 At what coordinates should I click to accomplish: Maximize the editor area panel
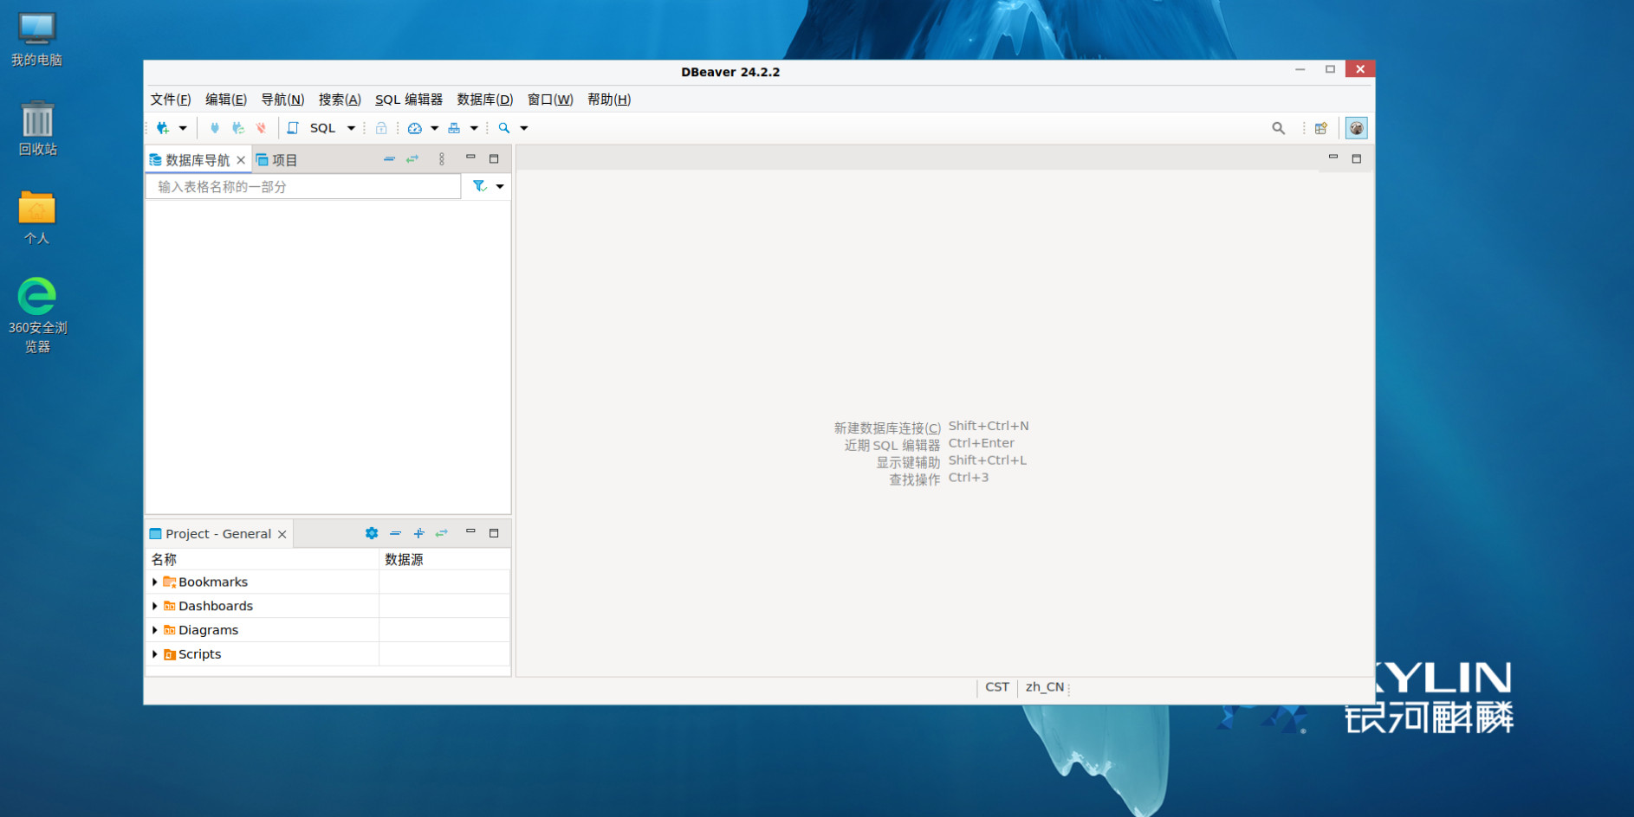pos(1357,158)
